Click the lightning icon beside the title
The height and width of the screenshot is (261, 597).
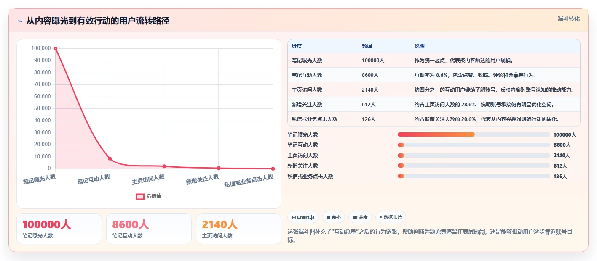click(x=20, y=21)
